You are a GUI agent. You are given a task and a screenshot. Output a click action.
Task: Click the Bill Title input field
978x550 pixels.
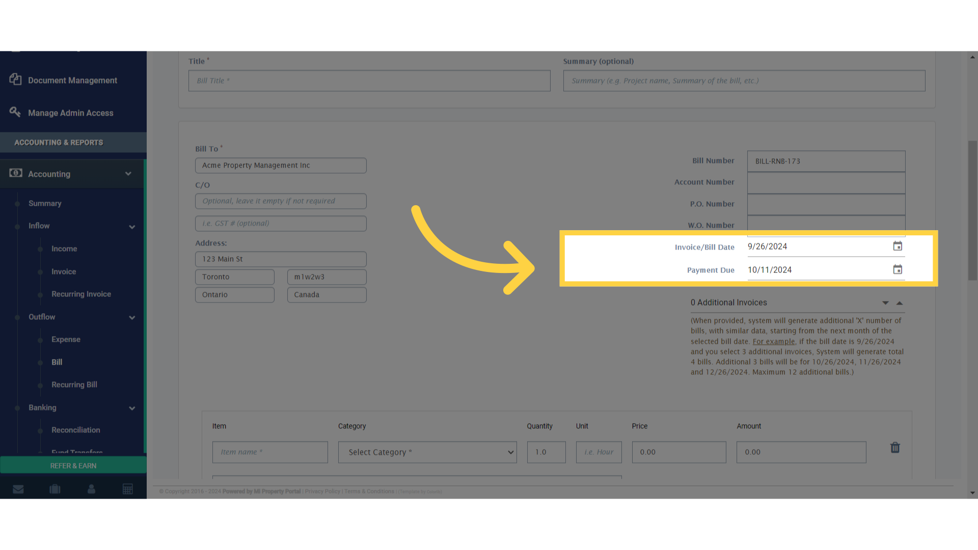[x=369, y=80]
